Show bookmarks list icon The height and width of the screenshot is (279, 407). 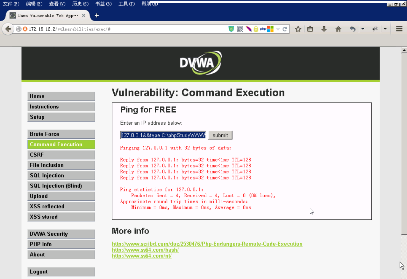click(310, 29)
